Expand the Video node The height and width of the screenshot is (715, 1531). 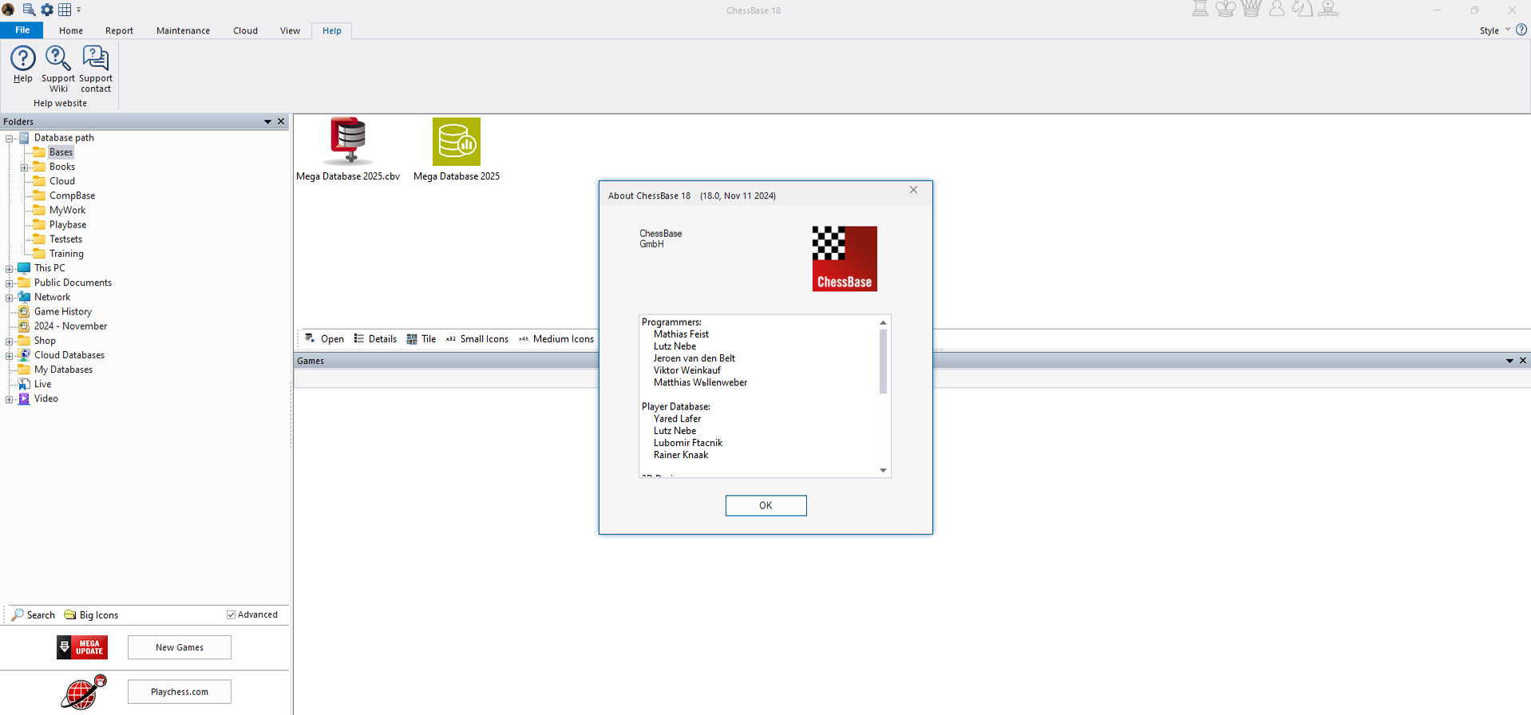coord(10,400)
